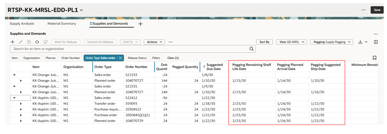Switch to the Material Summary tab
This screenshot has height=134, width=387.
(x=62, y=24)
